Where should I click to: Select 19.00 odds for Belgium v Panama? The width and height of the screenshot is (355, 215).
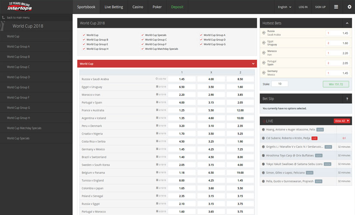(x=240, y=172)
